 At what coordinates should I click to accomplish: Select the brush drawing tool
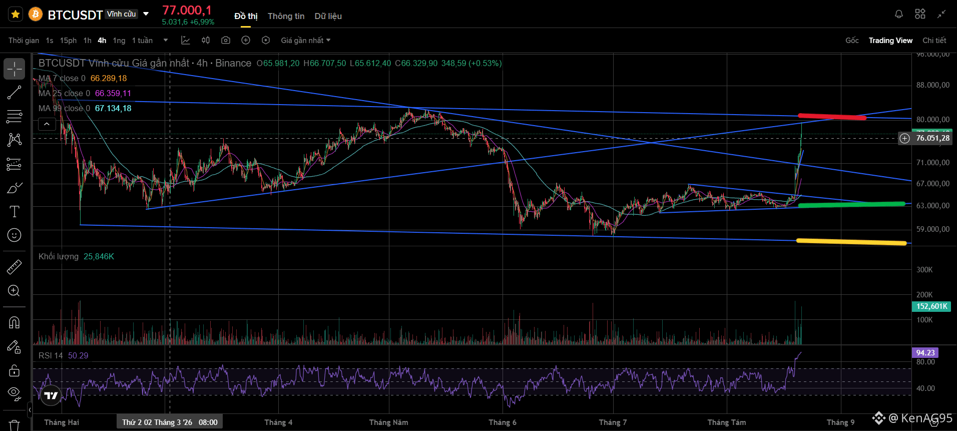point(15,188)
